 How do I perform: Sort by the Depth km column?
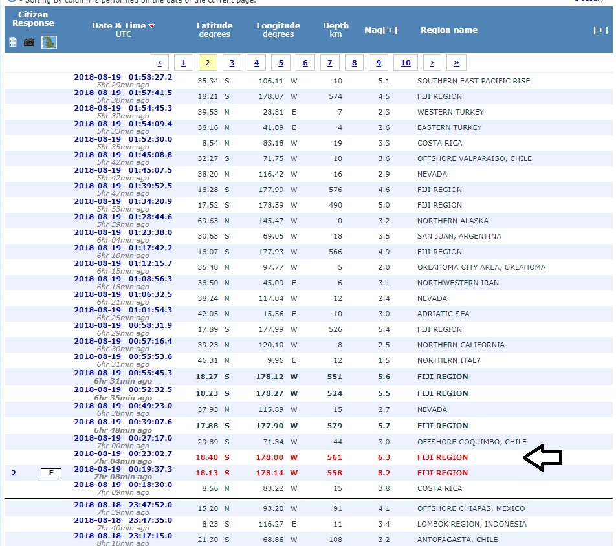335,30
